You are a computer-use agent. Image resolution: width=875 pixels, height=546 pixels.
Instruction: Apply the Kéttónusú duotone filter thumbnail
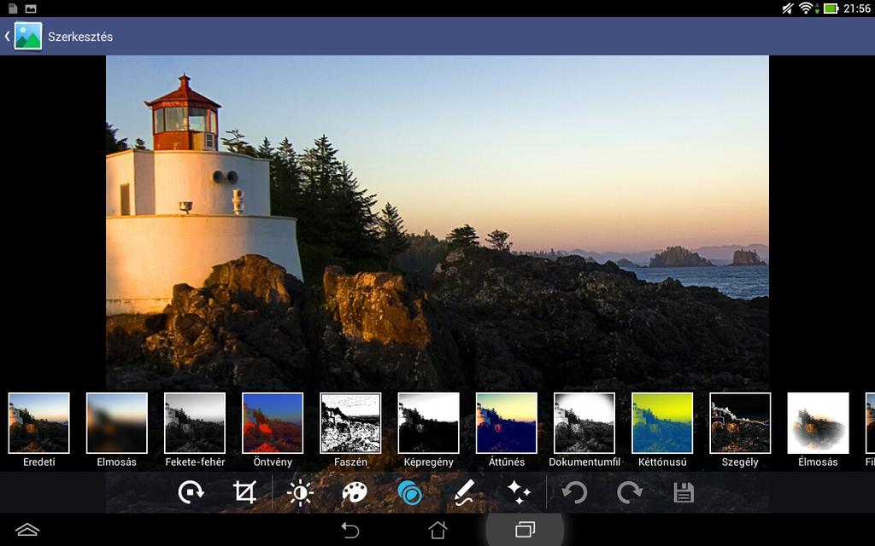coord(662,423)
